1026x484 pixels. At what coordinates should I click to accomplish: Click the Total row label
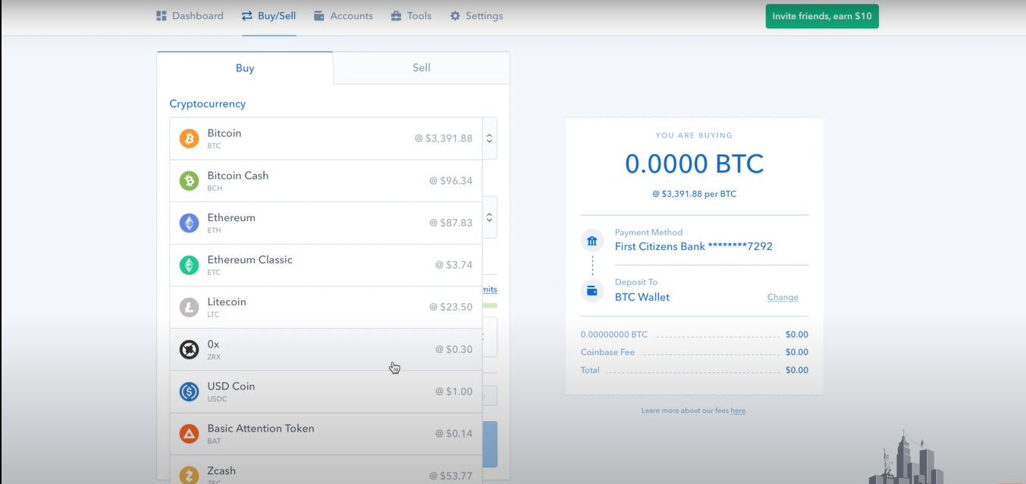pyautogui.click(x=590, y=370)
